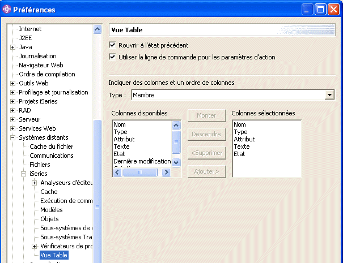Viewport: 343px width, 263px height.
Task: Collapse the Systèmes distants node
Action: pos(12,137)
